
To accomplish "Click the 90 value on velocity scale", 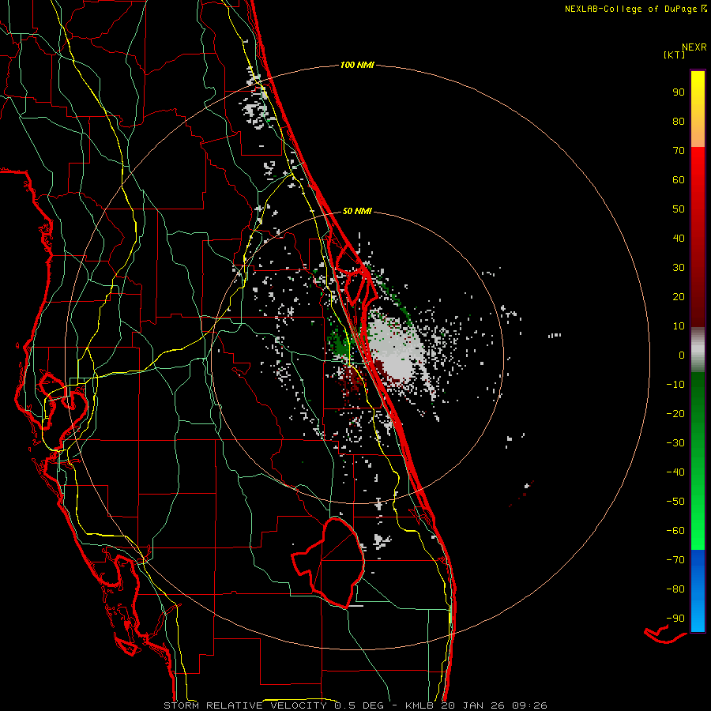I will (679, 92).
